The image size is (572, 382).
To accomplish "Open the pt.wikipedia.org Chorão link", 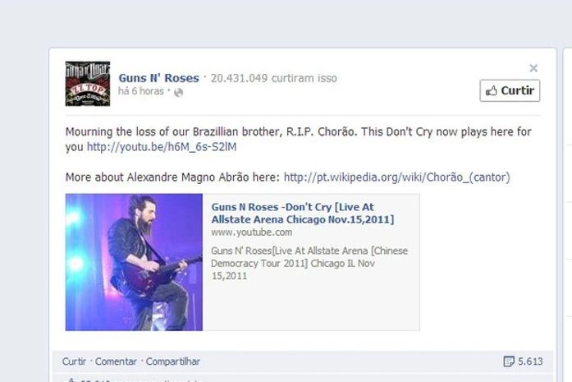I will click(397, 177).
